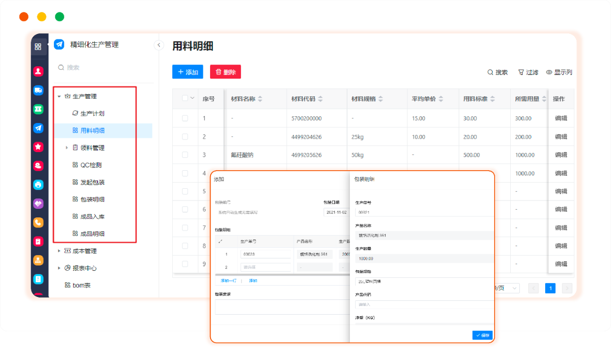Open the blue delivery truck sidebar icon
The image size is (611, 349).
tap(38, 91)
